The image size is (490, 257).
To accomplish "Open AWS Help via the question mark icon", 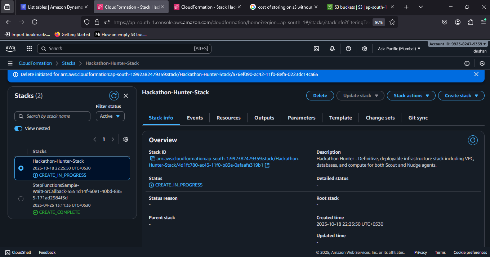I will (348, 48).
